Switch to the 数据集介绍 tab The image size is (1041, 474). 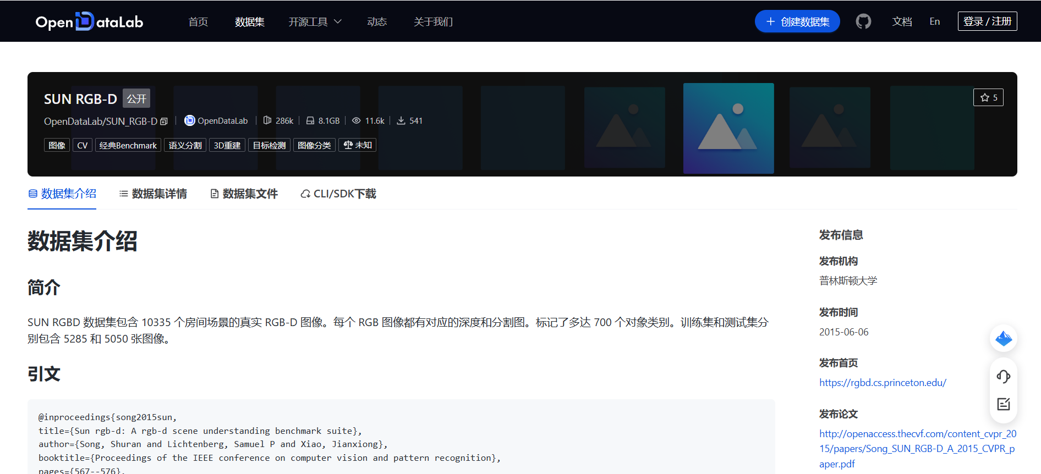(62, 194)
